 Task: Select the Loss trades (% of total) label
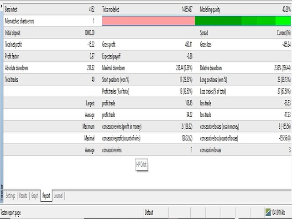pos(213,91)
